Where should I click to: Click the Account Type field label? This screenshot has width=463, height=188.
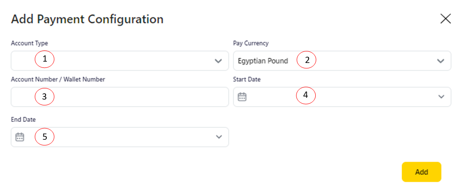point(29,43)
